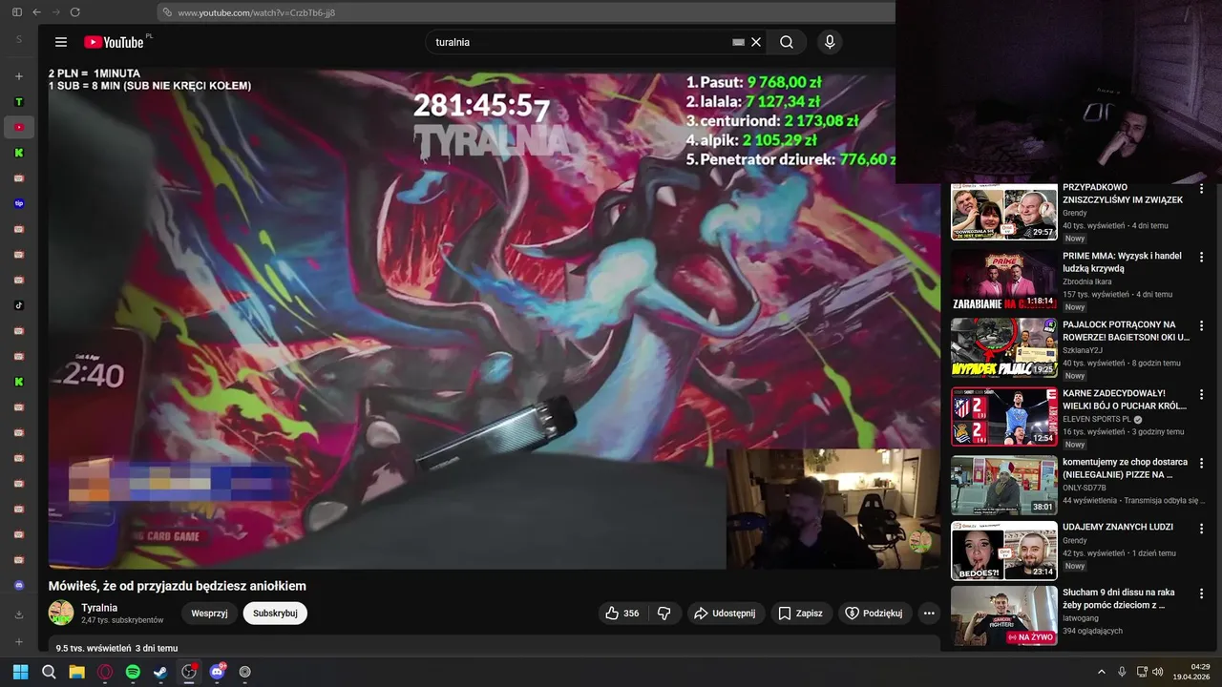This screenshot has width=1222, height=687.
Task: Open Spotify from taskbar
Action: pos(133,672)
